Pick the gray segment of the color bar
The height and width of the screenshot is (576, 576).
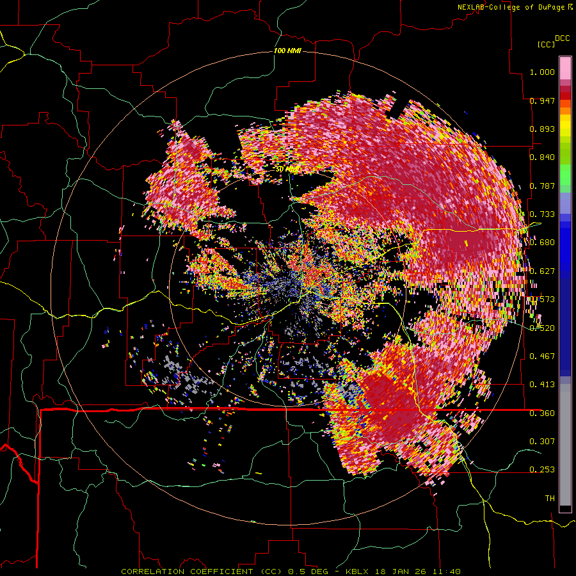[565, 445]
